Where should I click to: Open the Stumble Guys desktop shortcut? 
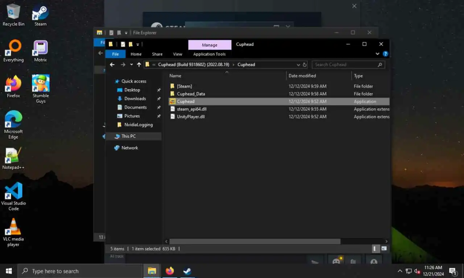[x=40, y=89]
